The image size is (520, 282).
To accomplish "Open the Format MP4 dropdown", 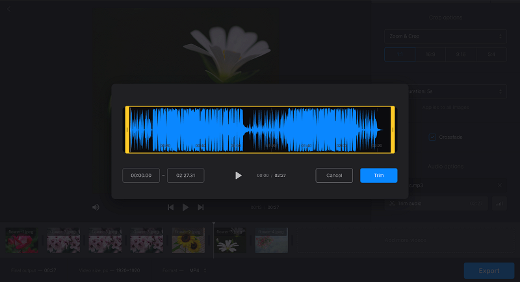I will (x=198, y=270).
